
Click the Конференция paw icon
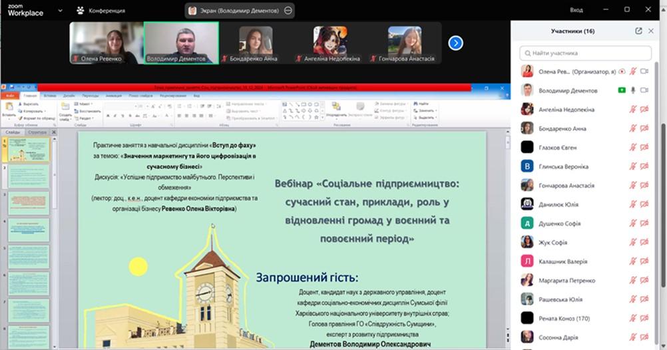(81, 11)
